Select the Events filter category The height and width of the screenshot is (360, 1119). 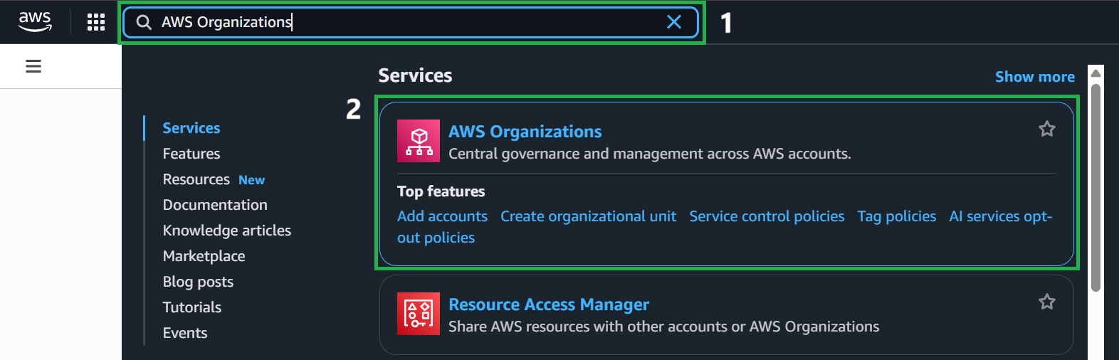(185, 333)
